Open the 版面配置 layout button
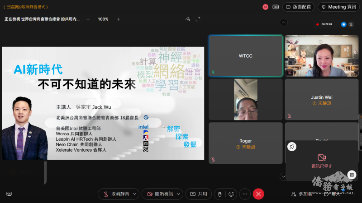 (x=298, y=7)
